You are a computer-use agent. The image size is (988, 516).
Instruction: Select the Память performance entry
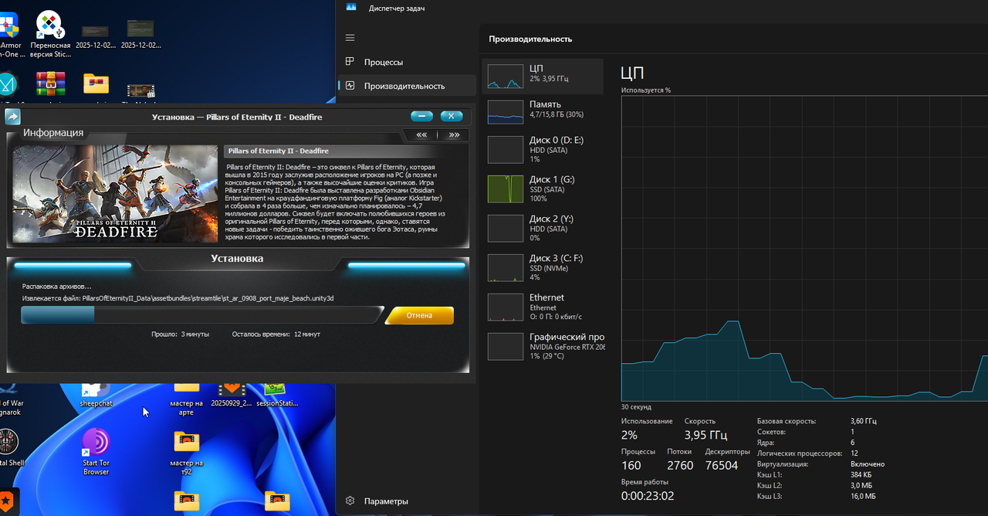(543, 112)
